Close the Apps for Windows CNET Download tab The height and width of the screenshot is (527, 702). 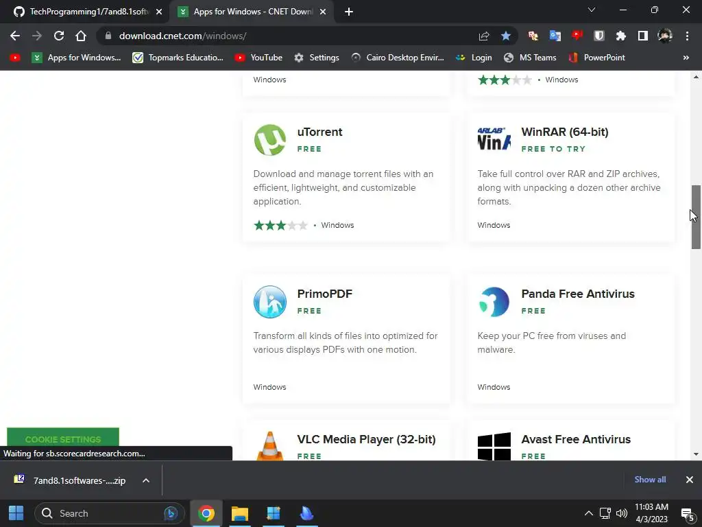point(323,12)
